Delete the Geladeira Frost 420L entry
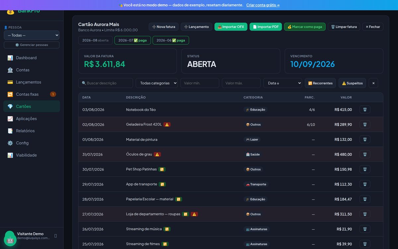 [365, 124]
